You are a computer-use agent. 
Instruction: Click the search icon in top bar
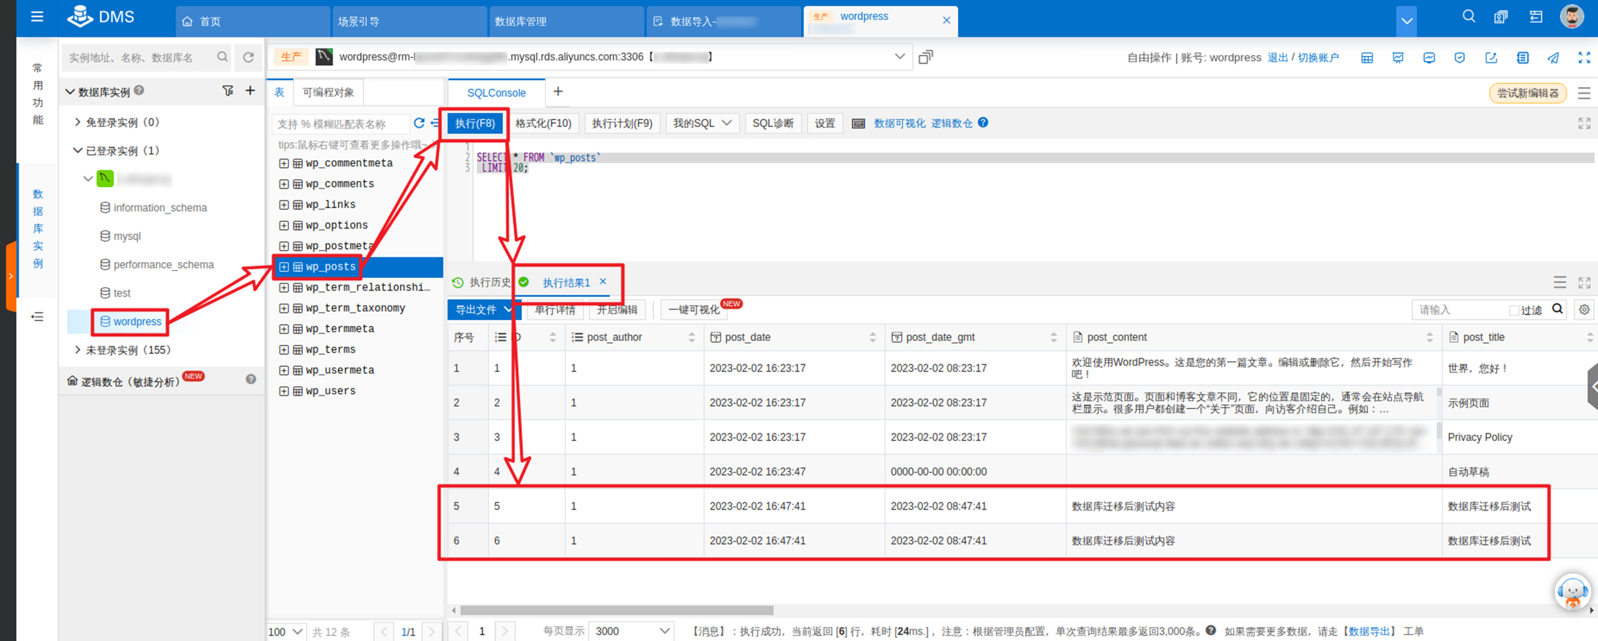pyautogui.click(x=1468, y=17)
